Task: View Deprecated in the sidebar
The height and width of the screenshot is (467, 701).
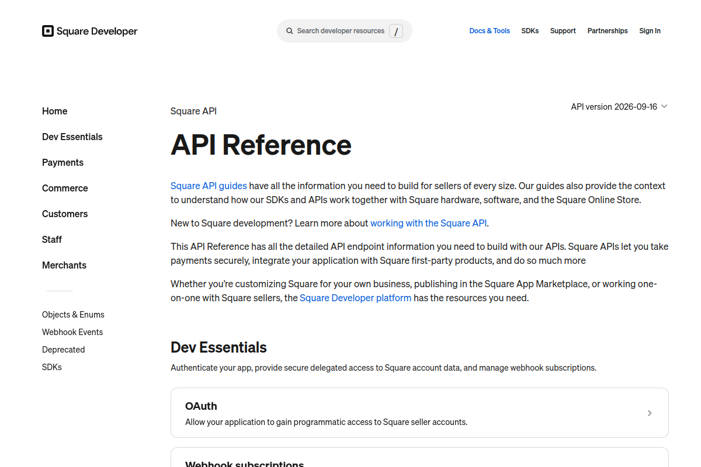Action: pos(64,350)
